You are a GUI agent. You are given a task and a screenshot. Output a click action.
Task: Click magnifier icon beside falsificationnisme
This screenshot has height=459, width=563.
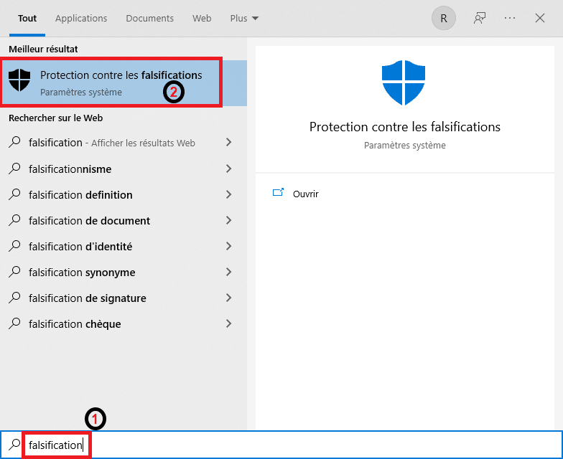[x=14, y=168]
